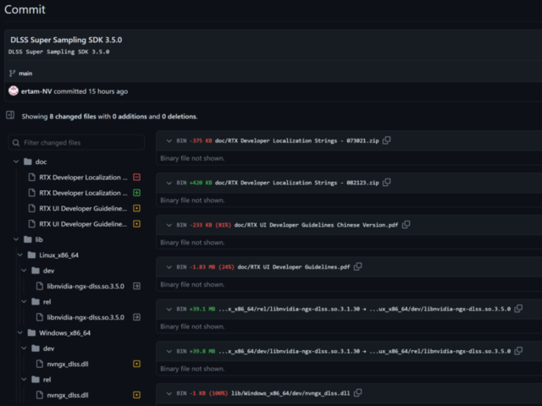This screenshot has width=542, height=406.
Task: Copy path of Localization Strings 073021.zip
Action: click(x=386, y=140)
